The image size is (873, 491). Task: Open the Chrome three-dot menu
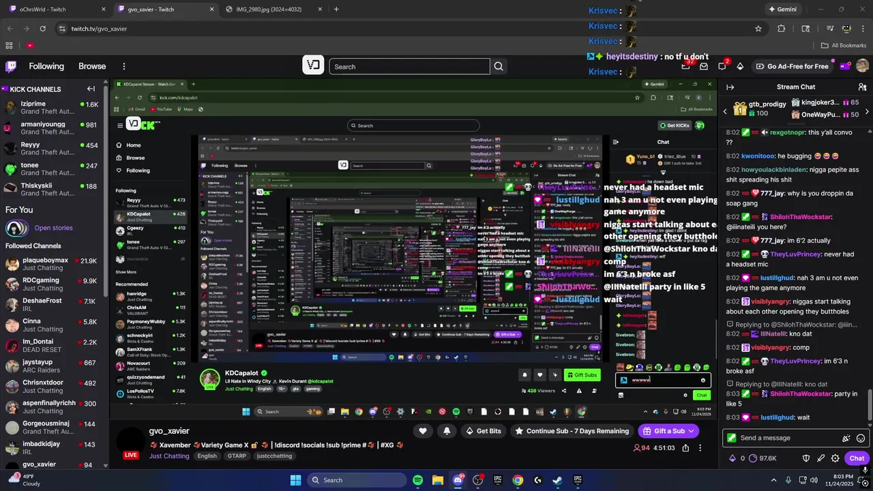[863, 29]
